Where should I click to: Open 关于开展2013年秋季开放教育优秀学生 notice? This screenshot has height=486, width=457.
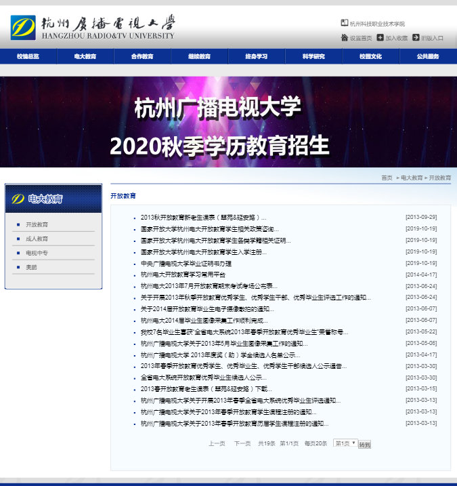pyautogui.click(x=256, y=298)
